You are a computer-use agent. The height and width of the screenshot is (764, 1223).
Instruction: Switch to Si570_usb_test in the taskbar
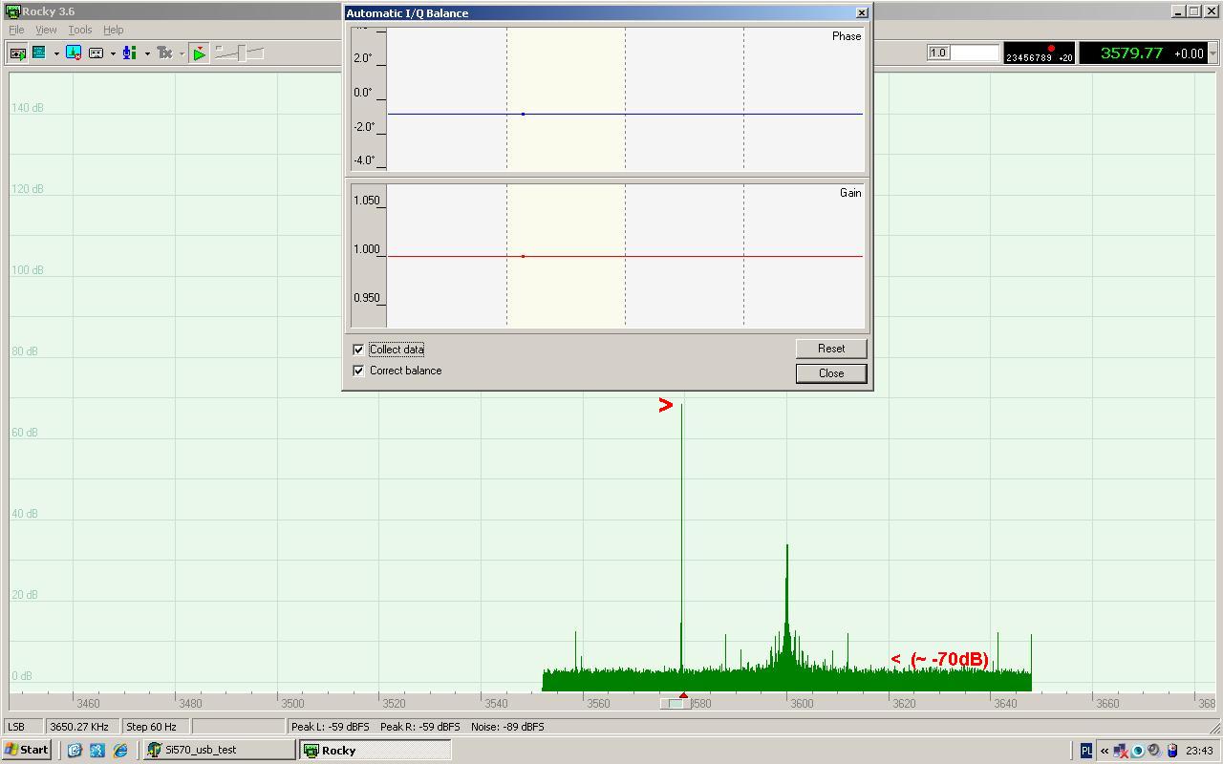(220, 751)
